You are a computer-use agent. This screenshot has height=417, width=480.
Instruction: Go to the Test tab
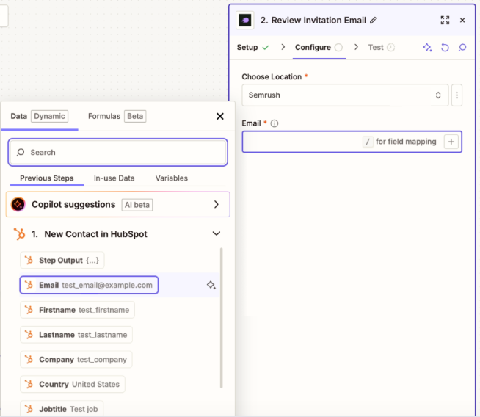tap(381, 48)
